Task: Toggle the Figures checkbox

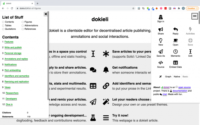Action: tap(23, 22)
